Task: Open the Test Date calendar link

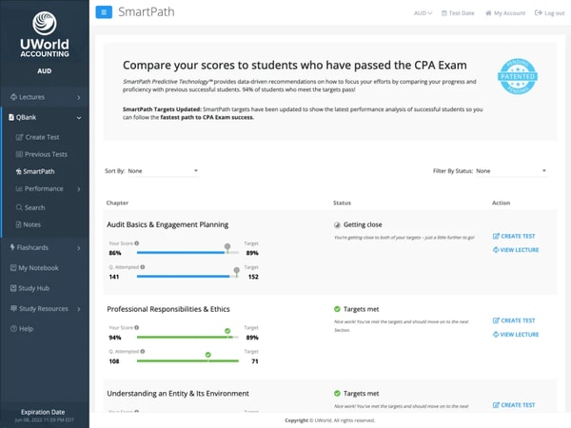Action: point(458,13)
